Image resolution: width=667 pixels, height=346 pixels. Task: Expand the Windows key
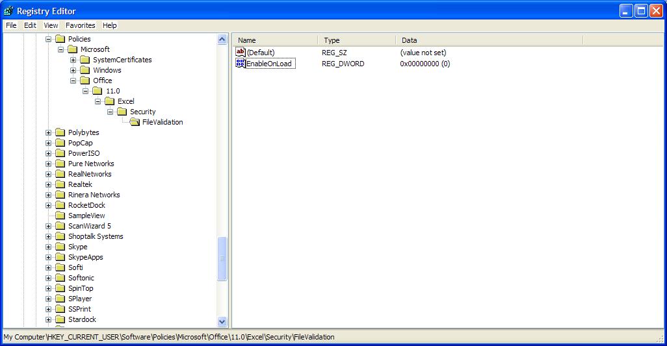tap(73, 71)
